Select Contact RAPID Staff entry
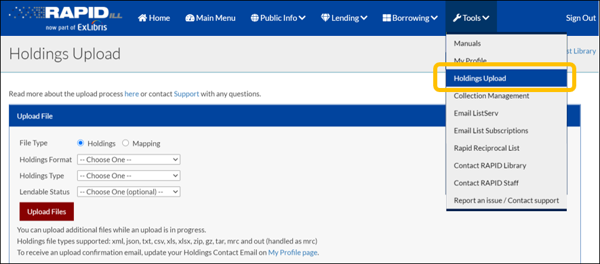600x264 pixels. pyautogui.click(x=506, y=183)
